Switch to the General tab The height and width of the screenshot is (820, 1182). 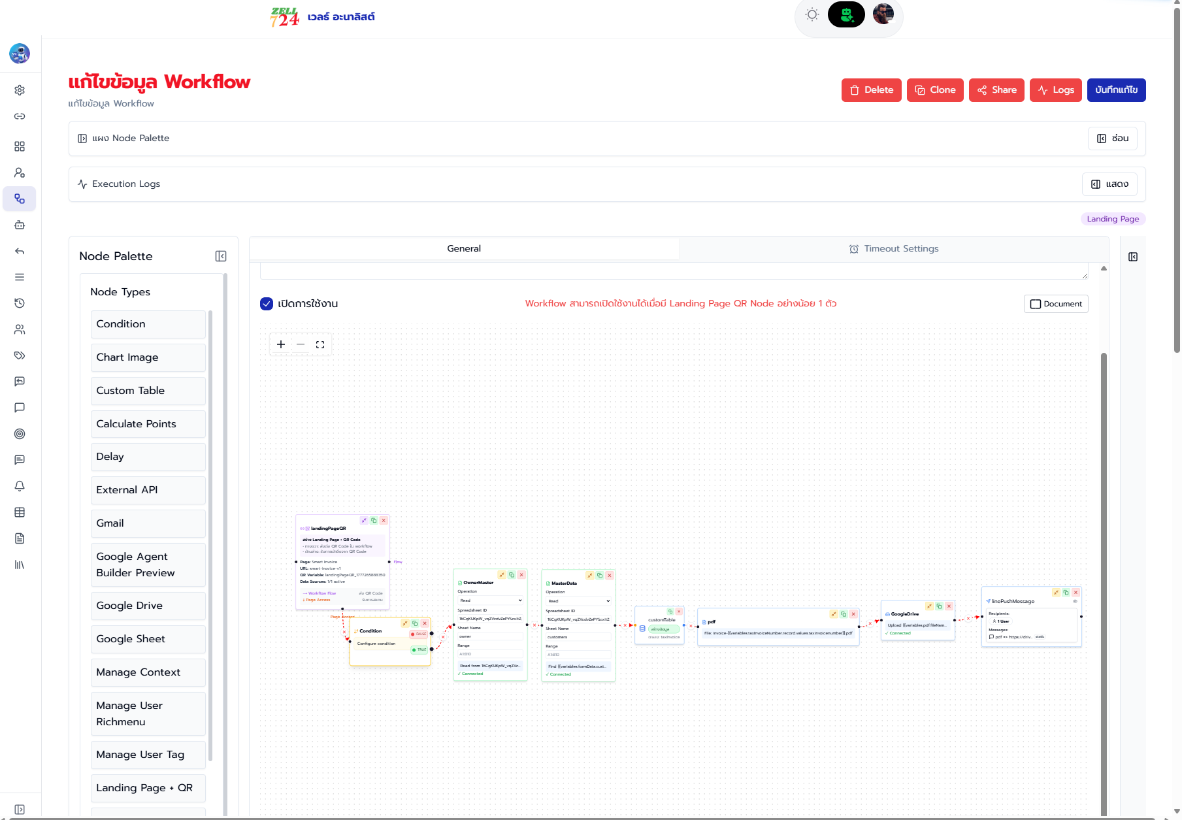pos(464,248)
